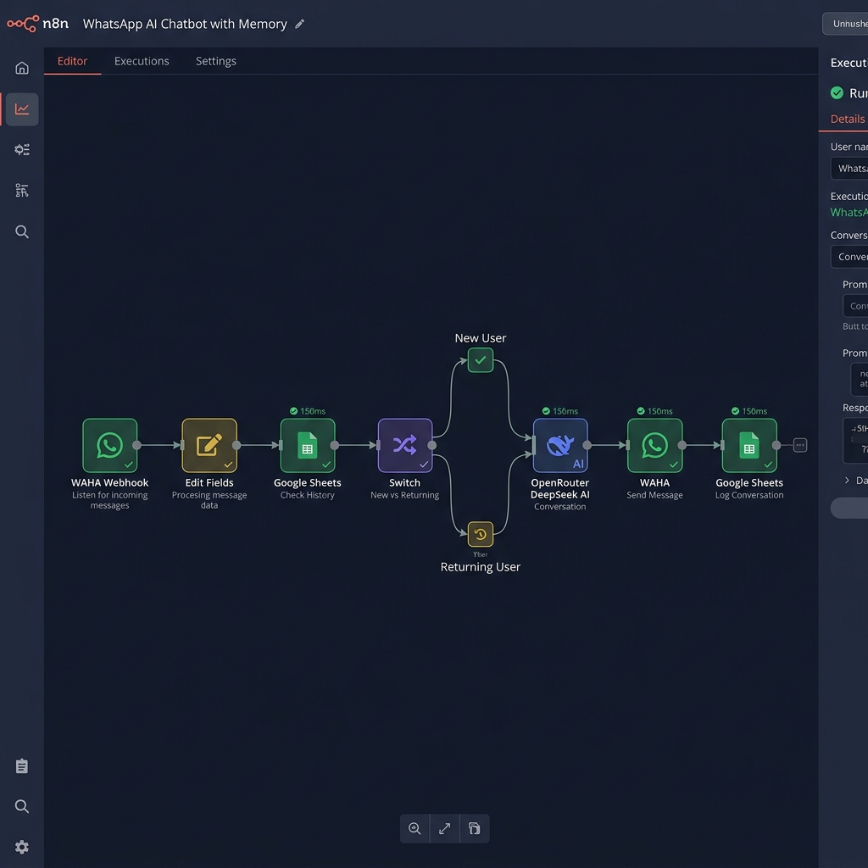Screen dimensions: 868x868
Task: Click the WAHA Webhook output connector dot
Action: [x=136, y=445]
